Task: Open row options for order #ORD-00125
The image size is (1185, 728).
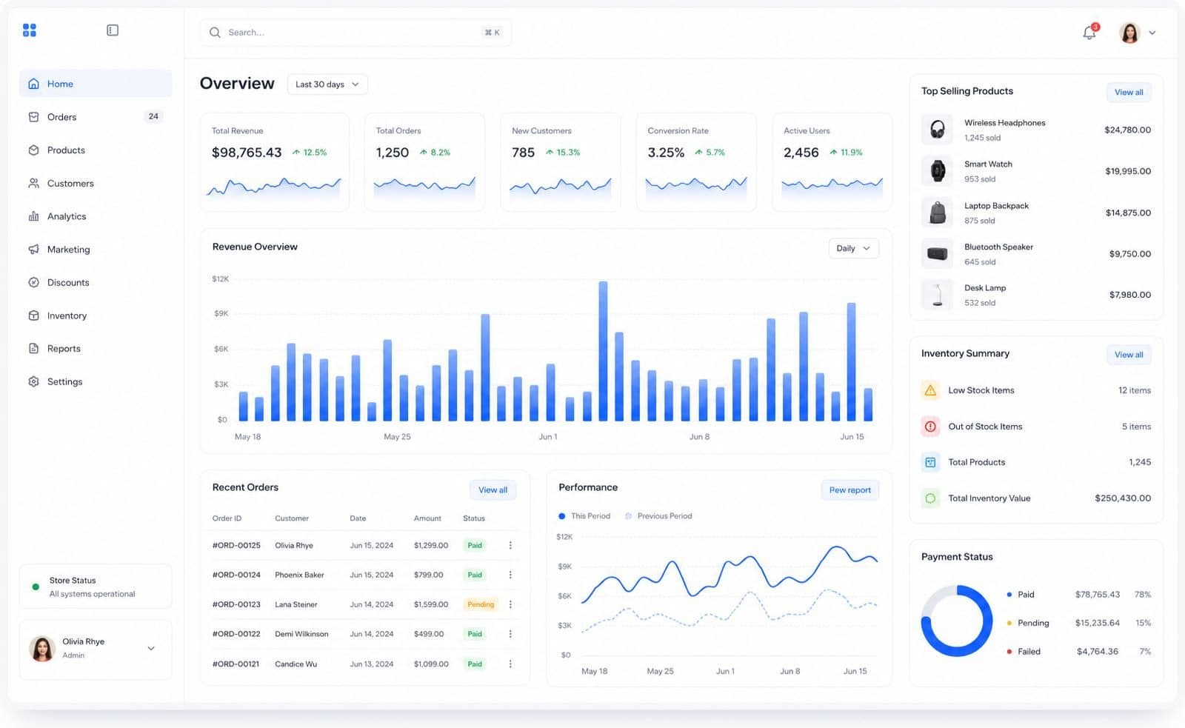Action: (510, 545)
